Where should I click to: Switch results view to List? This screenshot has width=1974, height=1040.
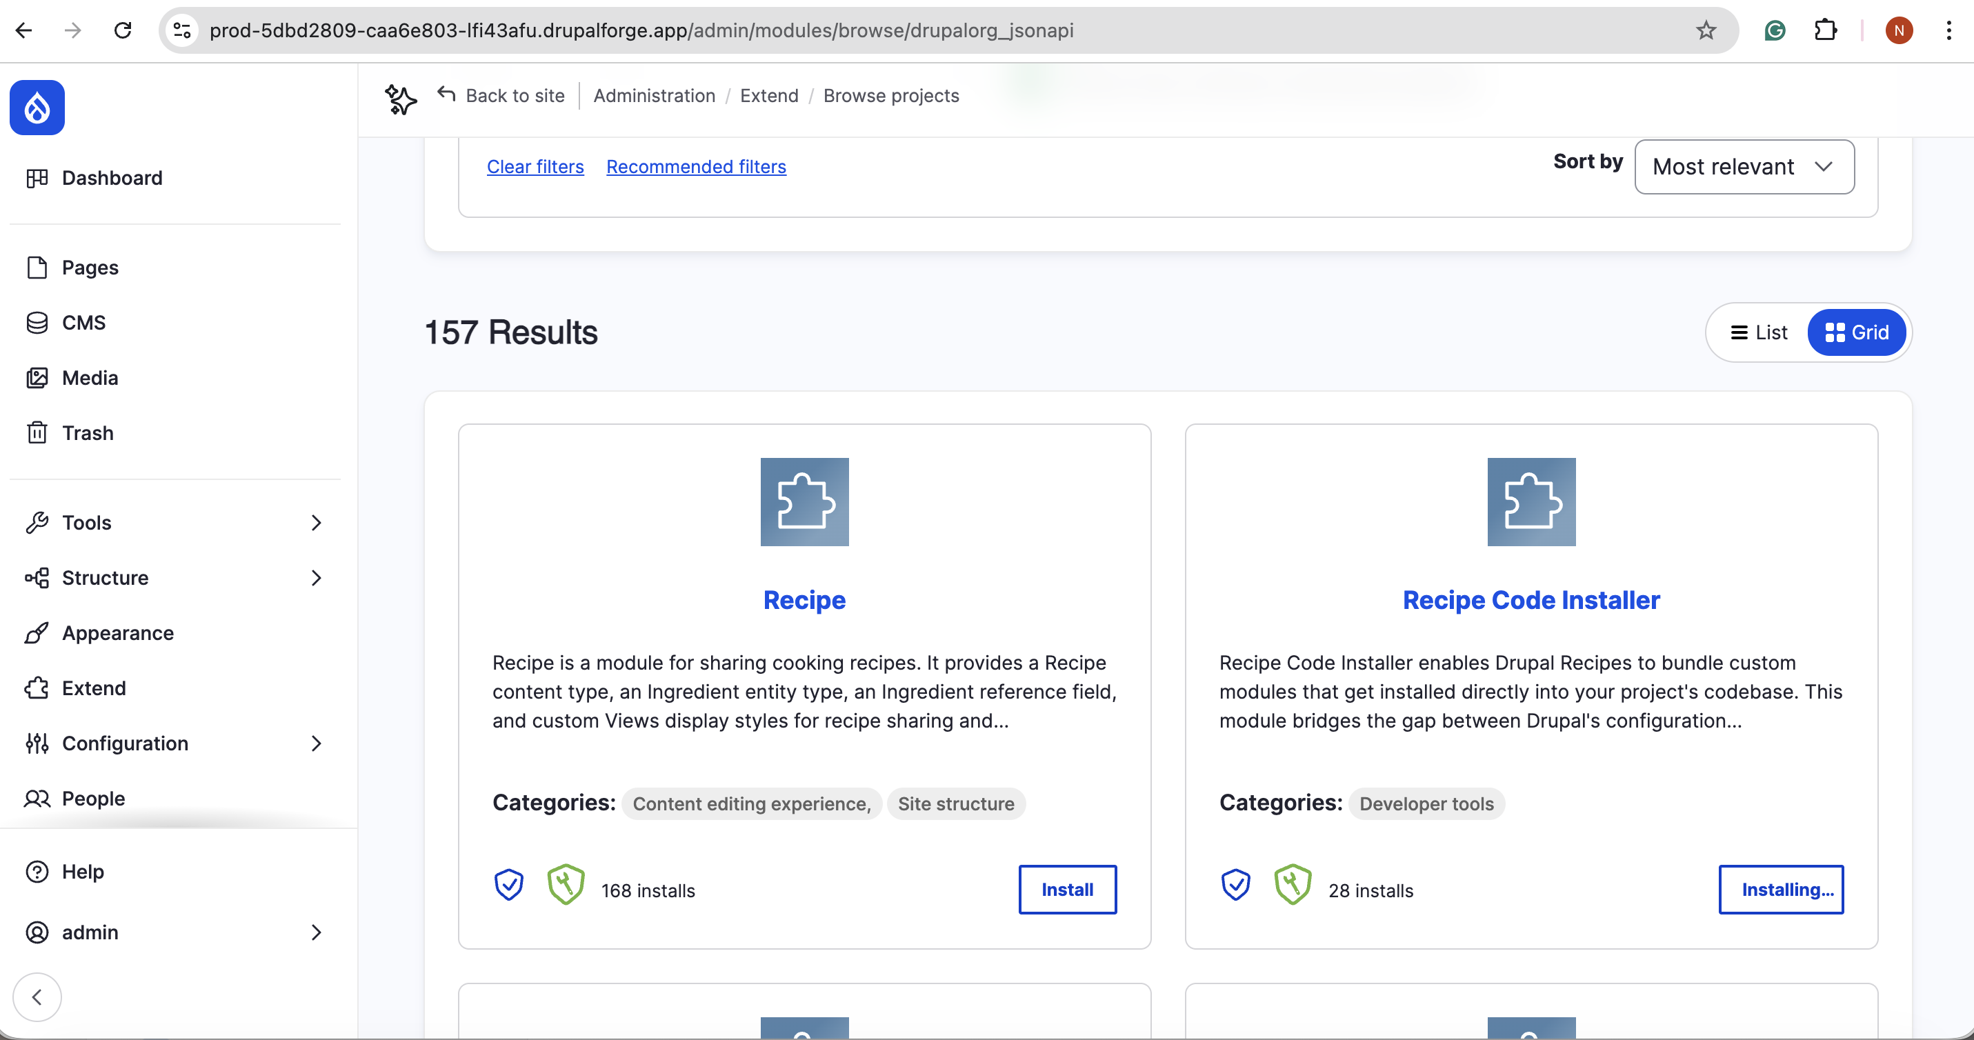click(1759, 332)
